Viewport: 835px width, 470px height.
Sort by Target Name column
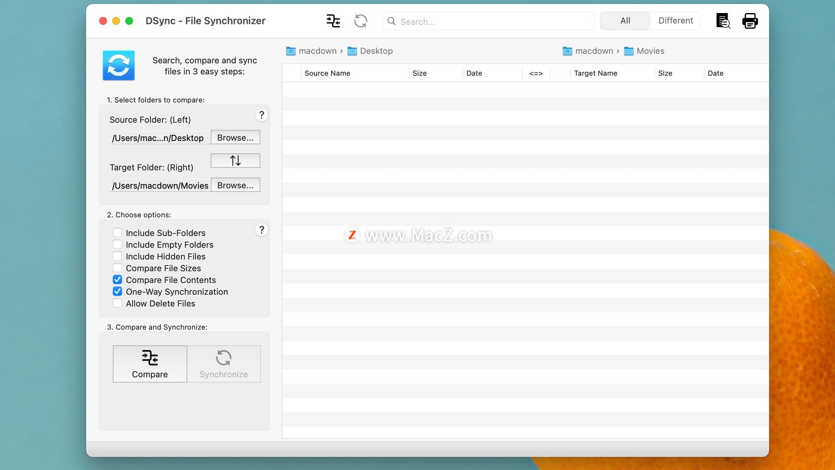(x=612, y=74)
